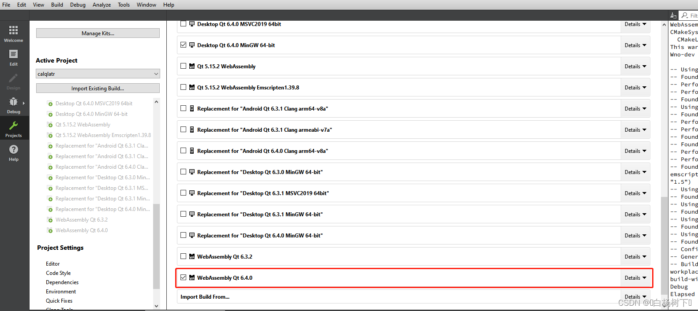Enable Replacement for Desktop Qt 6.3.0 MinGW 64-bit checkbox
Viewport: 698px width, 311px height.
point(184,172)
